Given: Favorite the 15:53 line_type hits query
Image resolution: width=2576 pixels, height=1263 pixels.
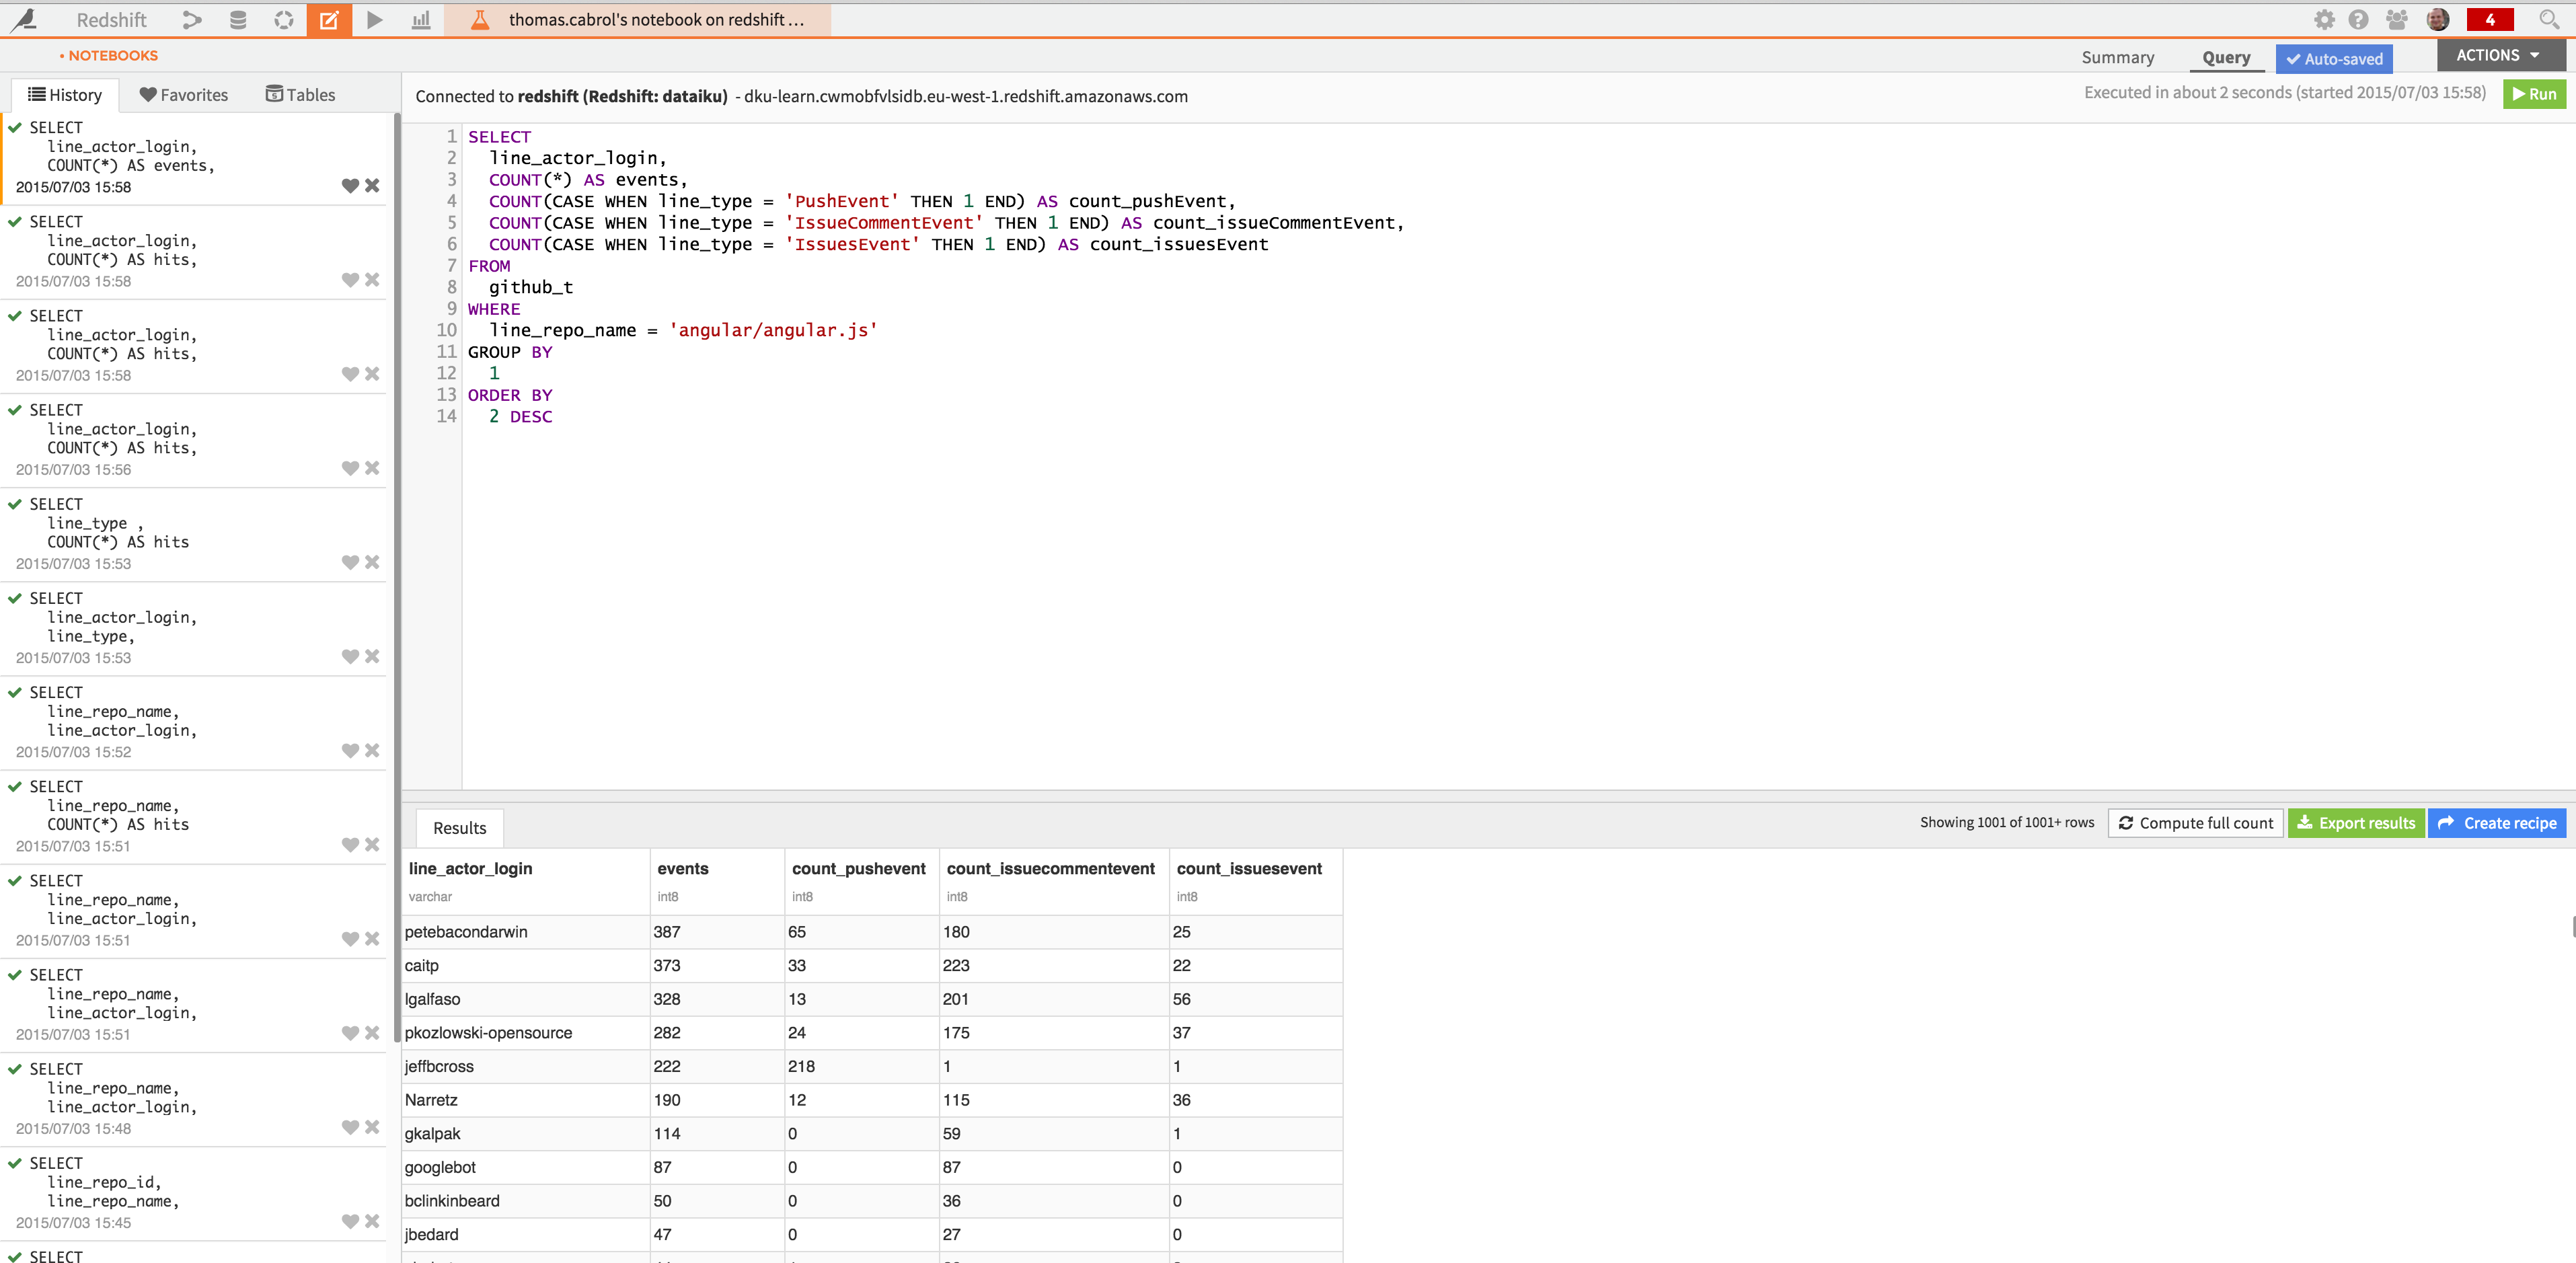Looking at the screenshot, I should [350, 563].
